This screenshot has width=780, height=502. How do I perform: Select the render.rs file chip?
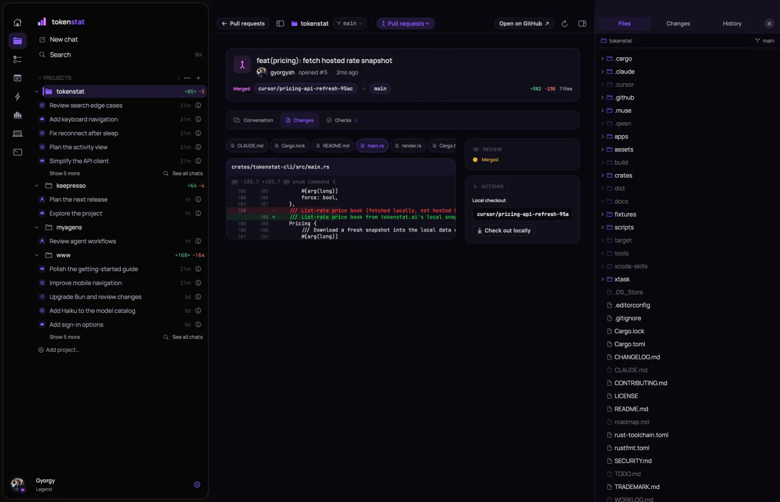pyautogui.click(x=408, y=146)
